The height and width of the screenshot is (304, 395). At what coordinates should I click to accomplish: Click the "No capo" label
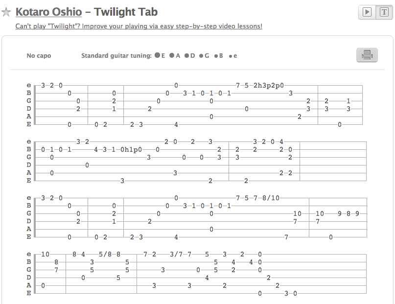click(39, 56)
